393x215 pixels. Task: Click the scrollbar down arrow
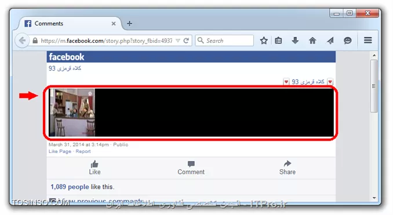[x=374, y=198]
